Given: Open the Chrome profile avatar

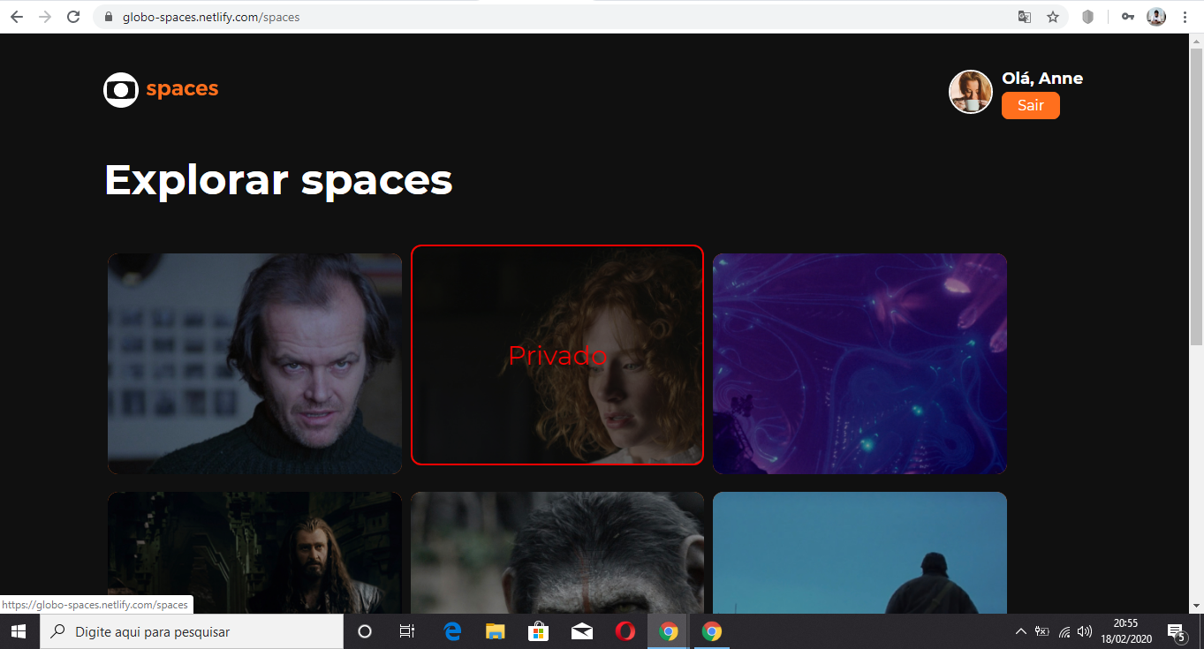Looking at the screenshot, I should click(1156, 17).
